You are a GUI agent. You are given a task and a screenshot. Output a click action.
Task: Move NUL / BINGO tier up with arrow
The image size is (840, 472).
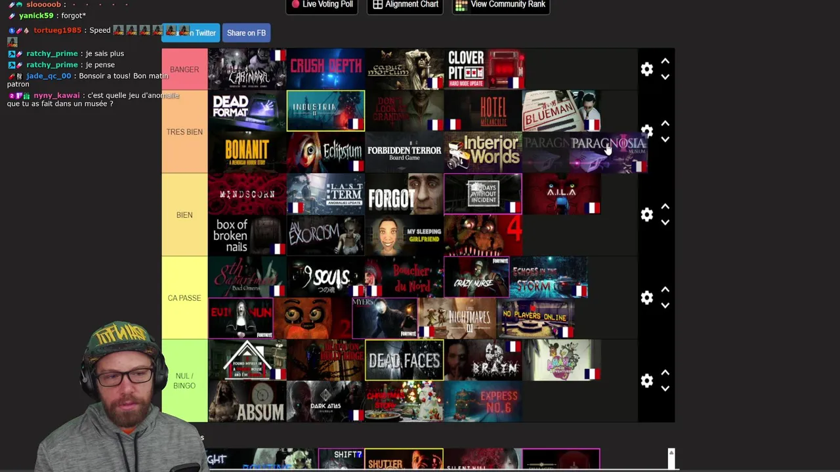(665, 372)
